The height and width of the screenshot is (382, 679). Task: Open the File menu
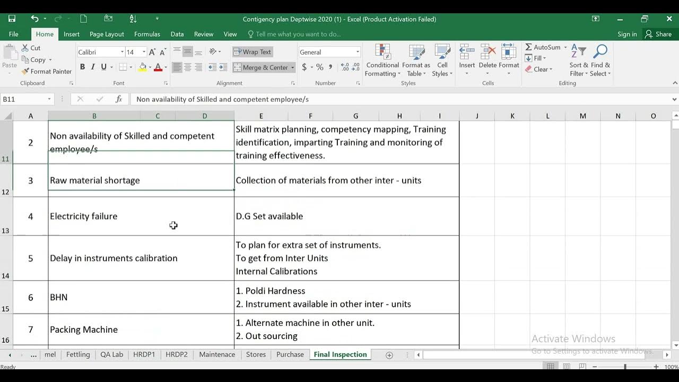coord(13,34)
